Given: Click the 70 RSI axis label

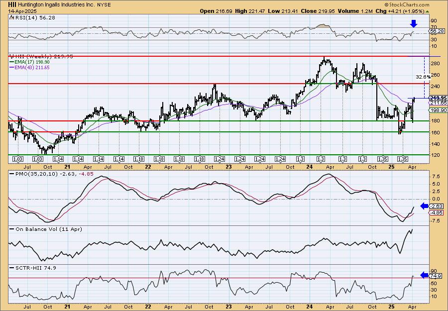Looking at the screenshot, I should point(434,27).
